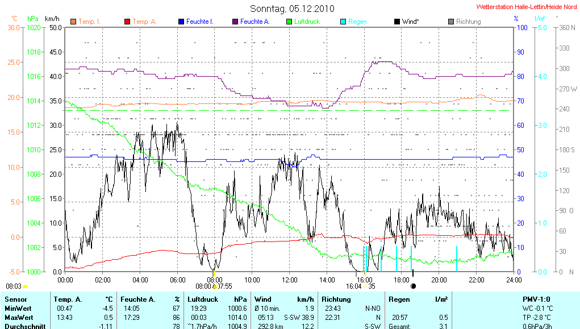Click the red Temp. A. legend swatch
The width and height of the screenshot is (580, 329).
coord(127,22)
